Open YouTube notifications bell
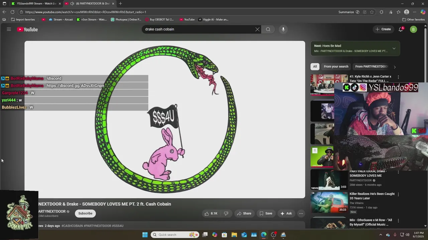The image size is (428, 240). point(401,29)
